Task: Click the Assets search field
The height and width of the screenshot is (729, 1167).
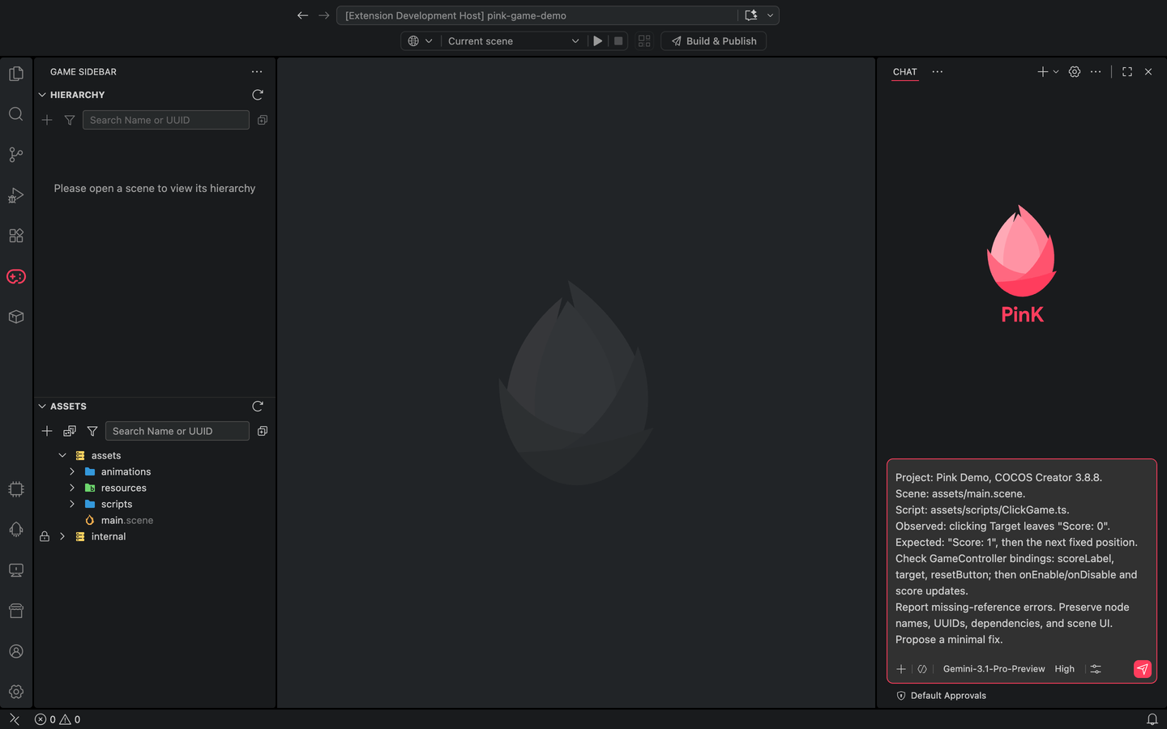Action: pos(177,431)
